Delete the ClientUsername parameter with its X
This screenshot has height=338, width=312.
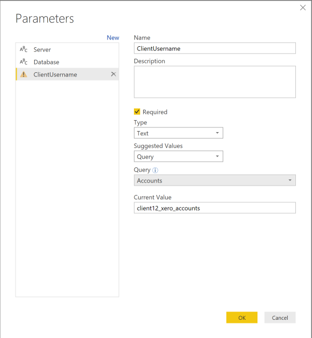tap(113, 74)
